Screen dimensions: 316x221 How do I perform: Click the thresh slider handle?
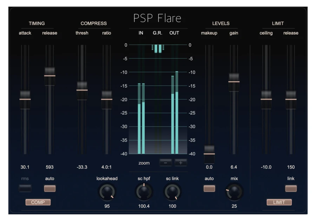pyautogui.click(x=82, y=90)
